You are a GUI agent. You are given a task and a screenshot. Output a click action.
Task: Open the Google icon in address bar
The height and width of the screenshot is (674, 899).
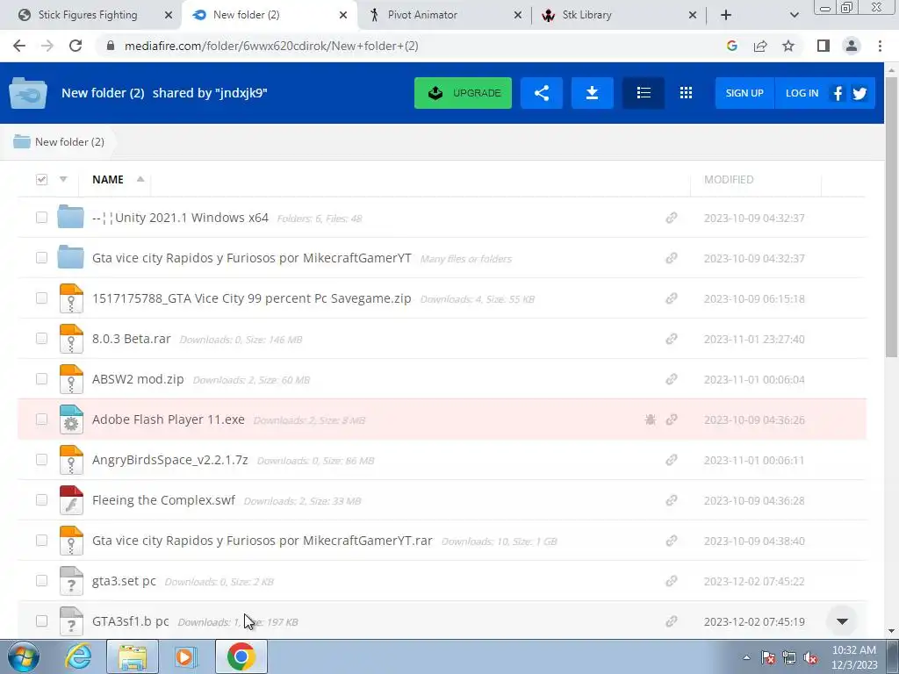click(731, 46)
